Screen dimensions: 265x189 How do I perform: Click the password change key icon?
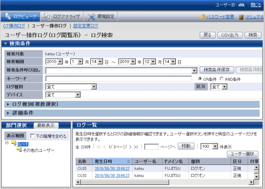coord(202,17)
